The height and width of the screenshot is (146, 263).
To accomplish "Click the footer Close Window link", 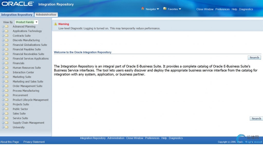I will click(x=135, y=138).
